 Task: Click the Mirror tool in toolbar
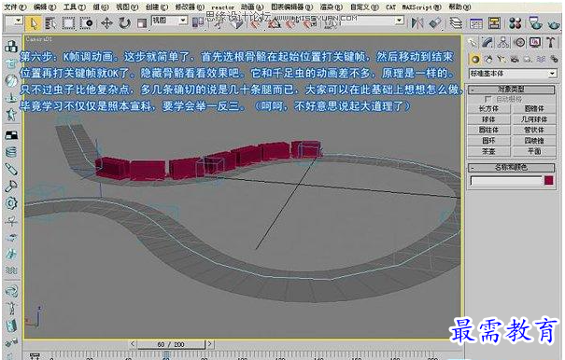tap(417, 23)
